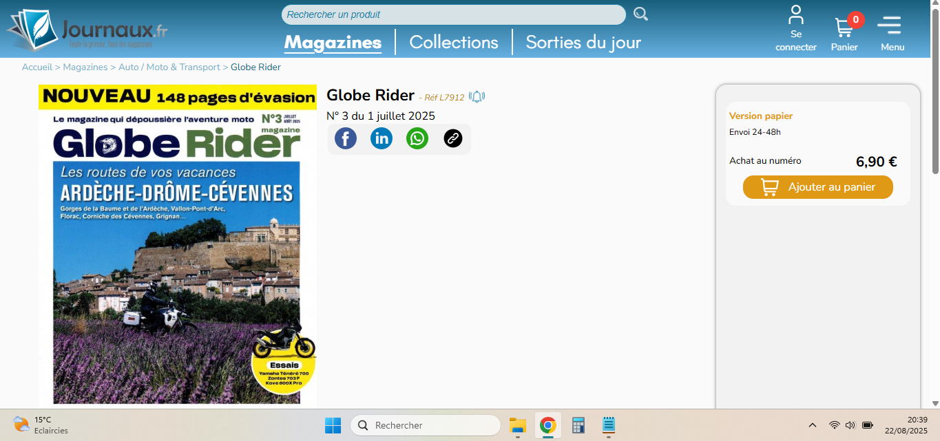Open Sorties du jour tab
Screen dimensions: 940x441
pos(583,42)
